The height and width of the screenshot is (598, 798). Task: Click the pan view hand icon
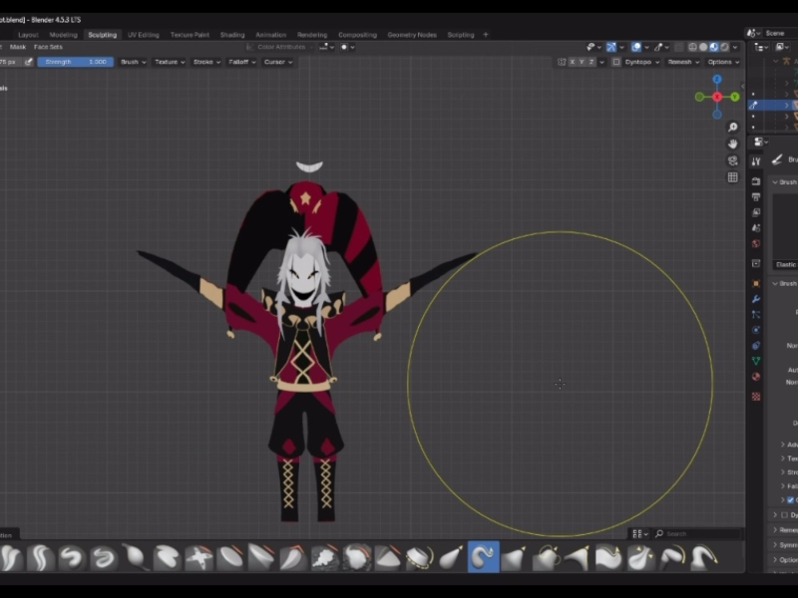coord(732,144)
